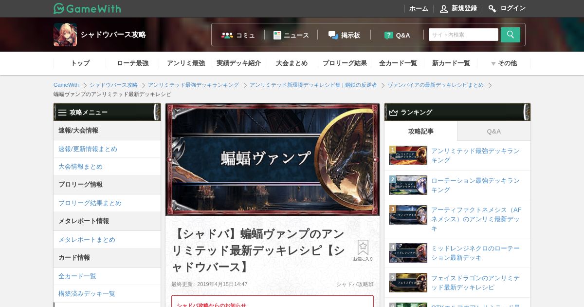Screen dimensions: 584x307
Task: Click the シャドウバース攻略 site title
Action: pos(113,35)
